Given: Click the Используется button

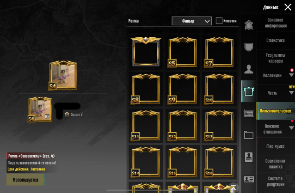Looking at the screenshot, I should pos(26,180).
